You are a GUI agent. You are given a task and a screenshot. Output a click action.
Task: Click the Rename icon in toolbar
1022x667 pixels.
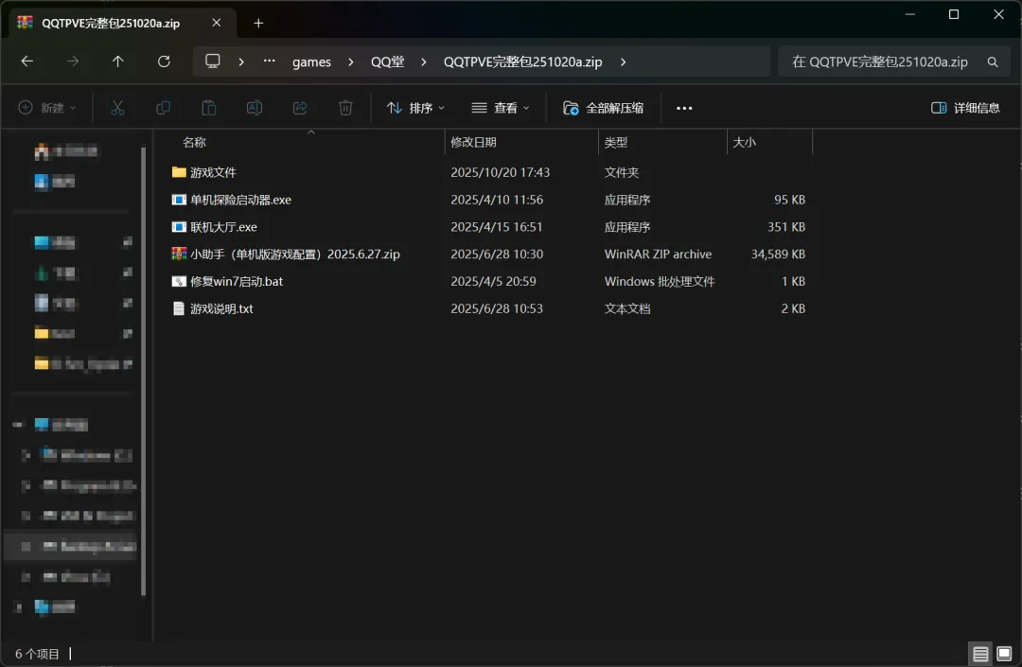(255, 108)
